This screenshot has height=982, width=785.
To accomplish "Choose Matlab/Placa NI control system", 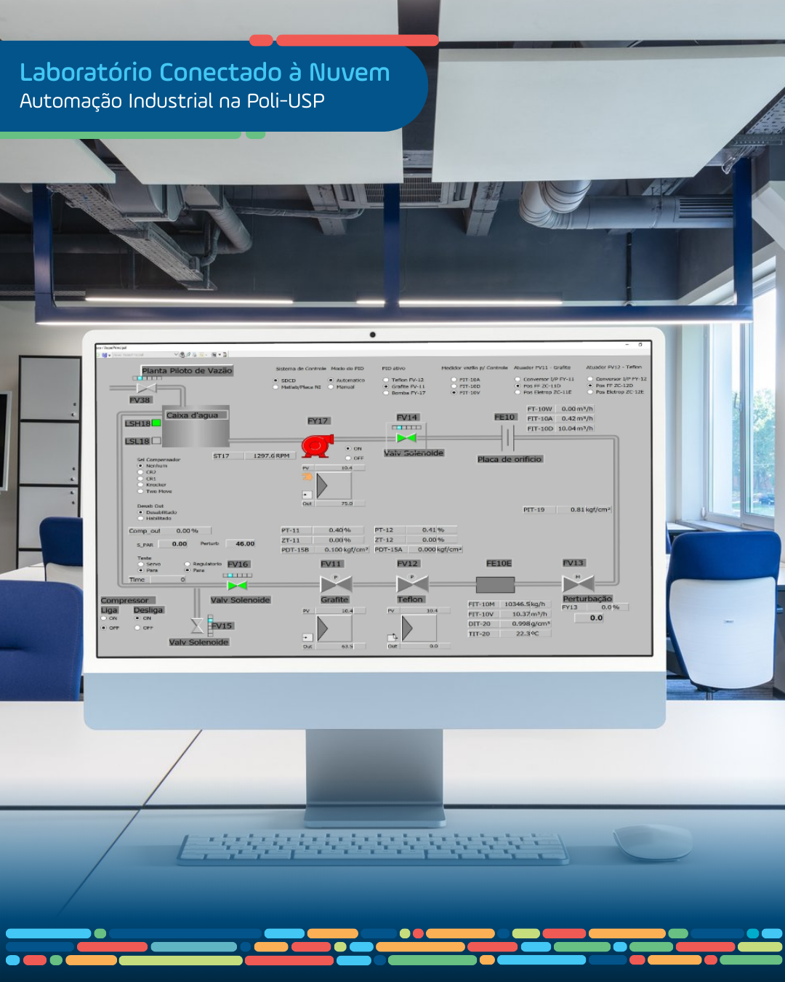I will (276, 387).
